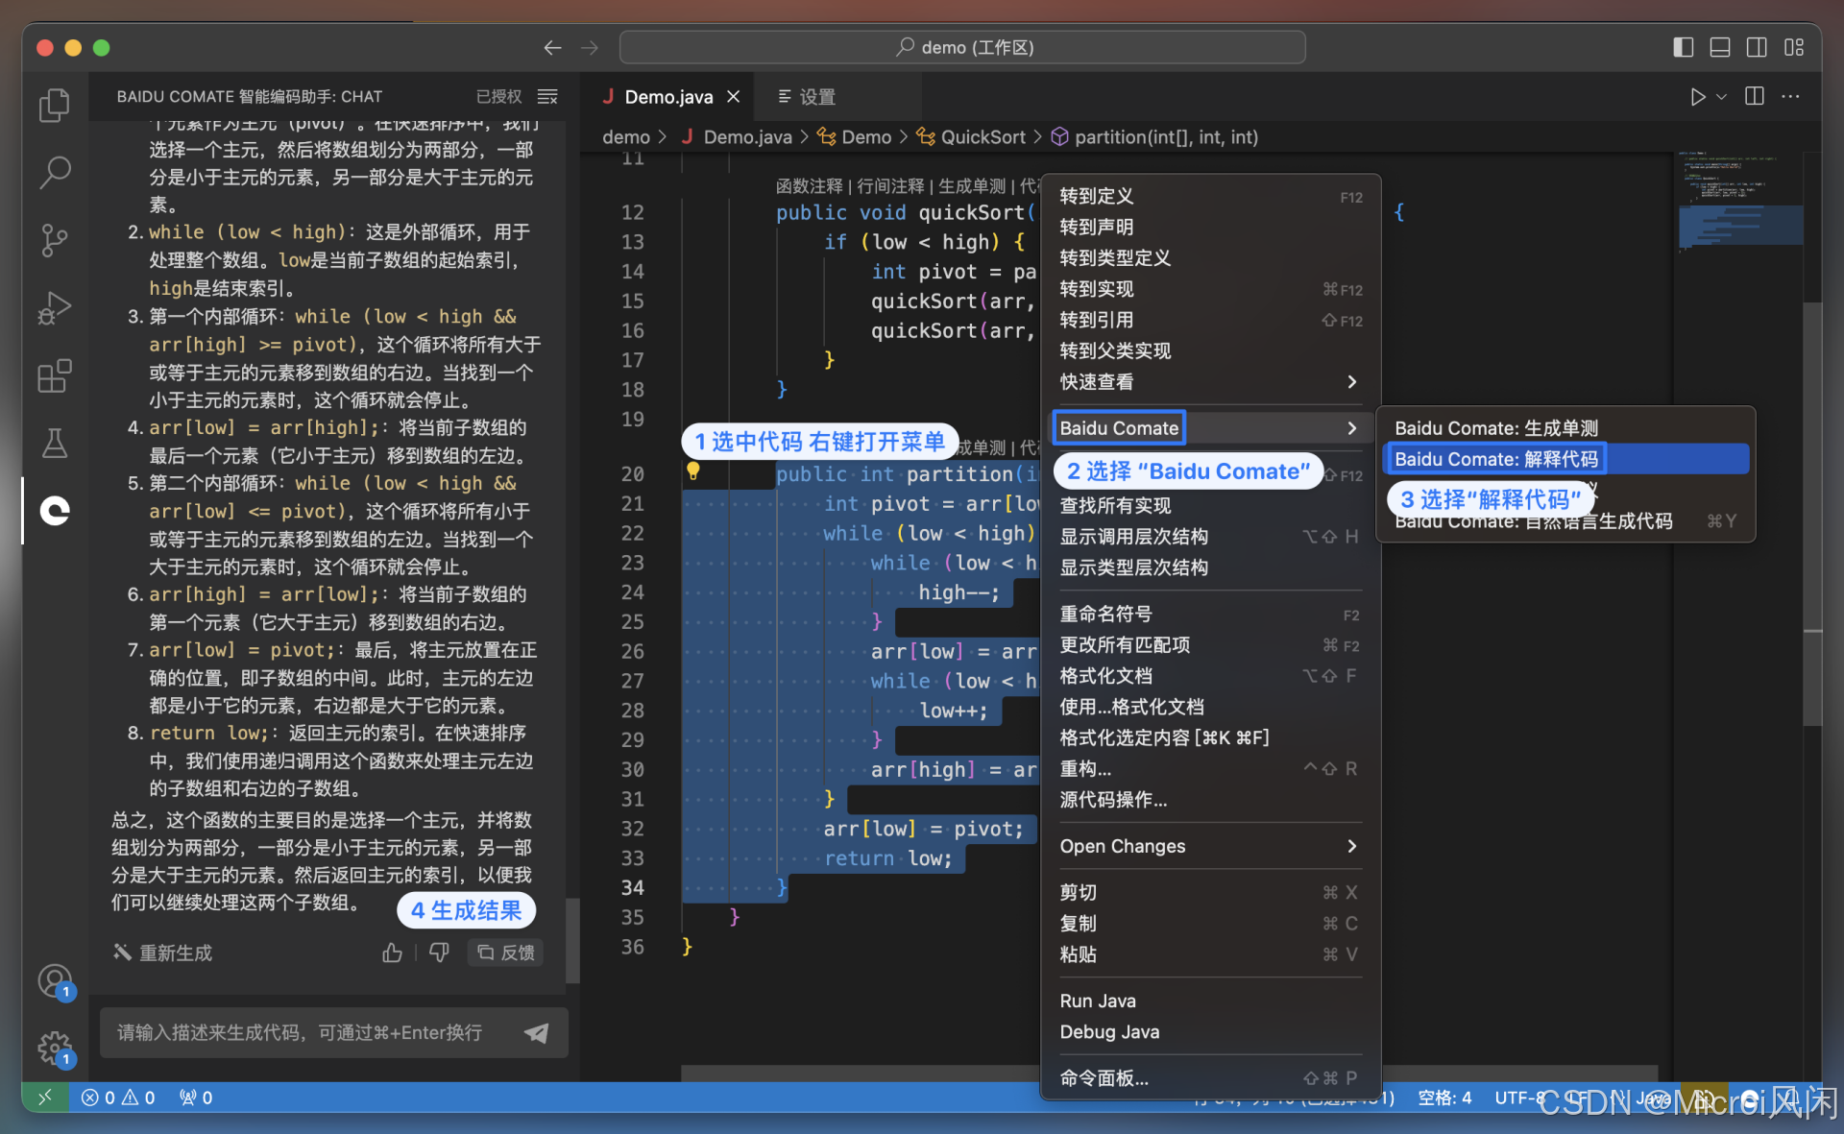Open Run and Debug view

[x=55, y=308]
